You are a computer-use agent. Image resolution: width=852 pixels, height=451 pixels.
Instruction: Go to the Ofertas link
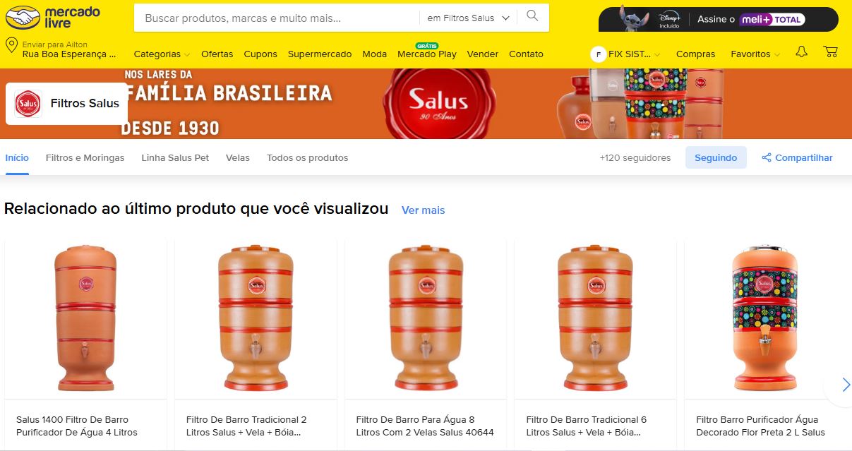[x=217, y=54]
